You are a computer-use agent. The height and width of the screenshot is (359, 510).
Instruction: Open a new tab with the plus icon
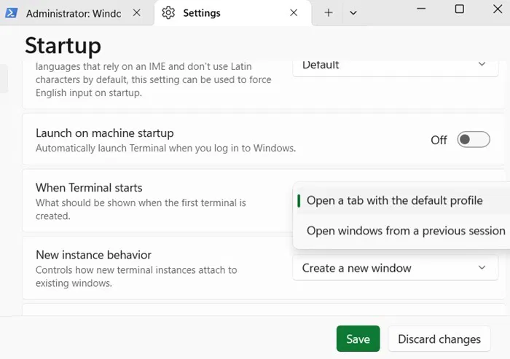329,13
